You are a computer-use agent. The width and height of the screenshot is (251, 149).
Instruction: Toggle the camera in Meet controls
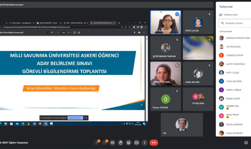[105, 143]
